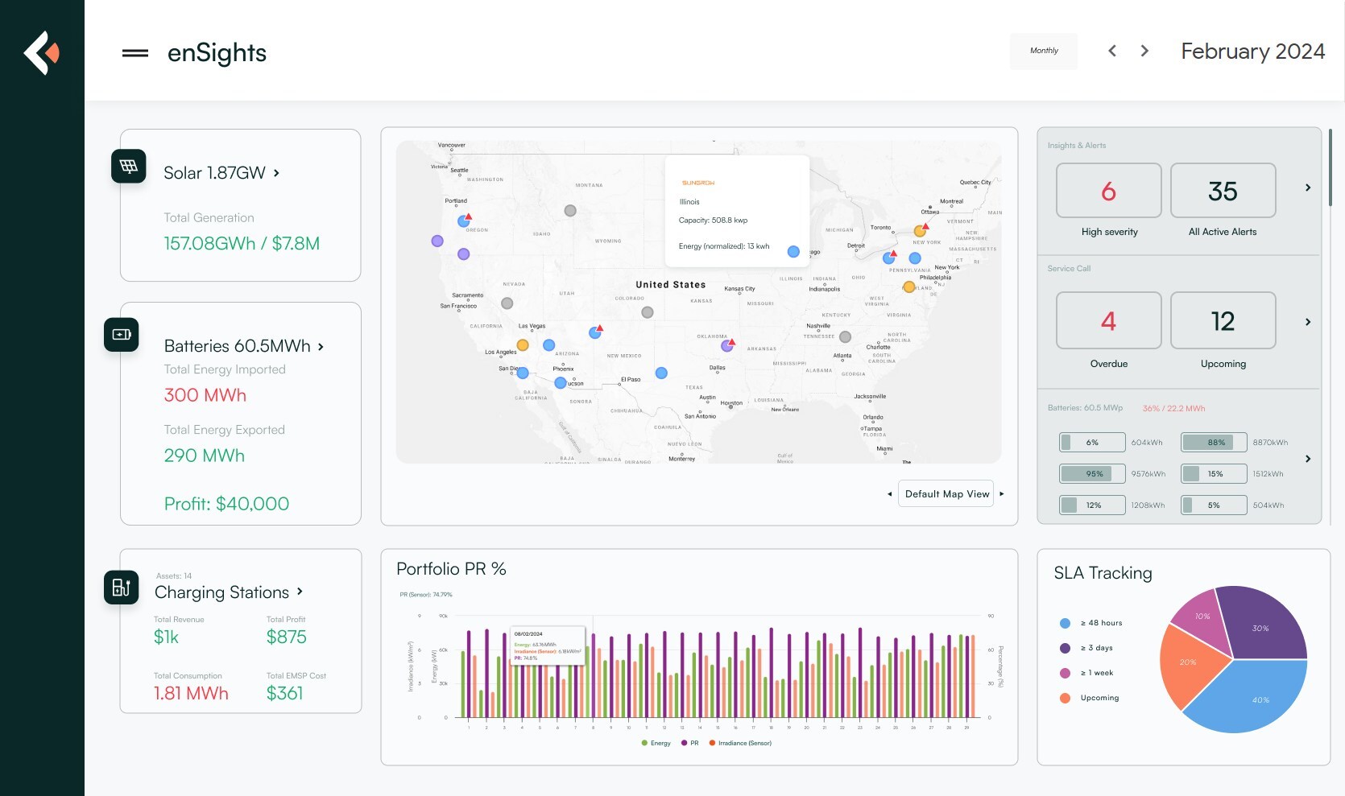
Task: Go to the next month
Action: click(x=1144, y=51)
